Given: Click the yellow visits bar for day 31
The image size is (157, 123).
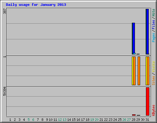Looking at the screenshot, I should click(x=146, y=71).
